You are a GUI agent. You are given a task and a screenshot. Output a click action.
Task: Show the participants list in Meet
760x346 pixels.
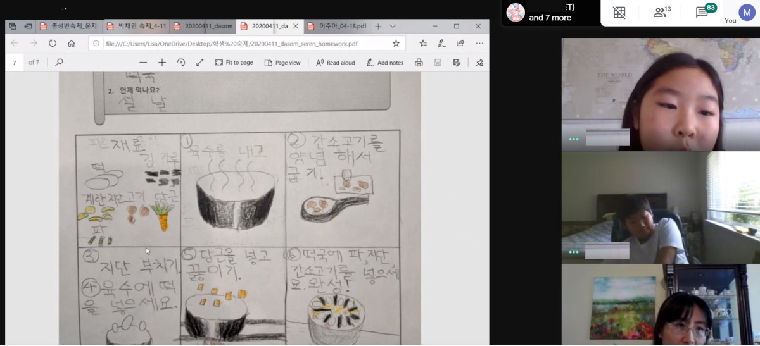click(x=662, y=12)
